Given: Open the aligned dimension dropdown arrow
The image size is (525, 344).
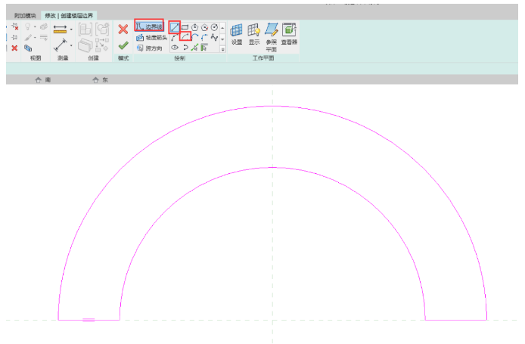Looking at the screenshot, I should pos(71,31).
